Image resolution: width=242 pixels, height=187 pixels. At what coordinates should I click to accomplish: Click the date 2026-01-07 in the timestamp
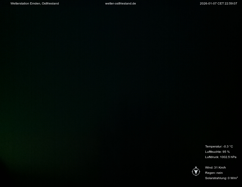tap(208, 3)
